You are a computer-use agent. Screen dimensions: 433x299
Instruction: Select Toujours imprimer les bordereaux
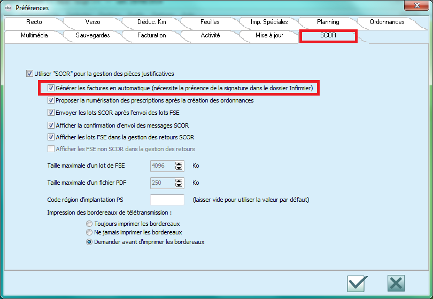point(89,224)
